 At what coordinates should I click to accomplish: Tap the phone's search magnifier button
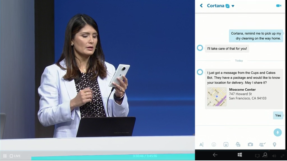tap(265, 155)
